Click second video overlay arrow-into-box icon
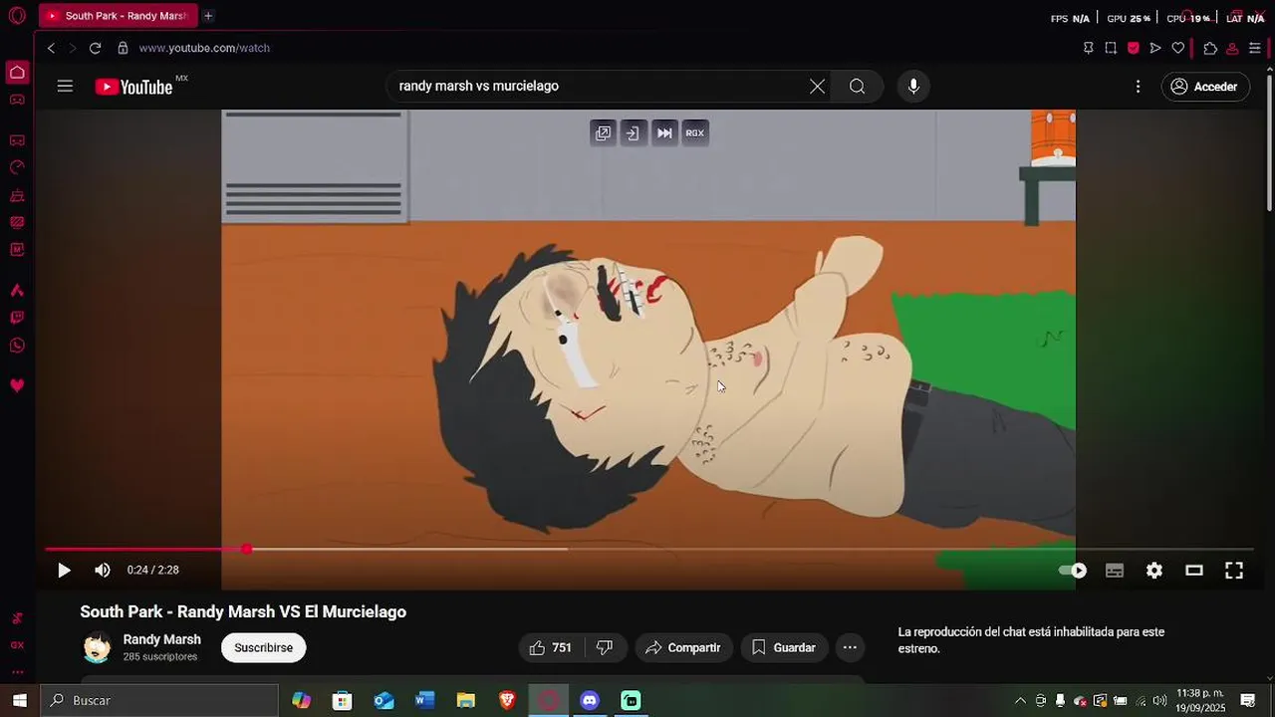The image size is (1275, 717). click(634, 132)
